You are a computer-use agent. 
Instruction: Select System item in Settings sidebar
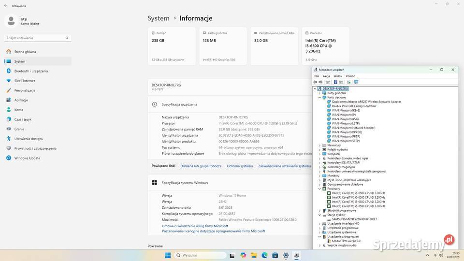click(x=38, y=61)
